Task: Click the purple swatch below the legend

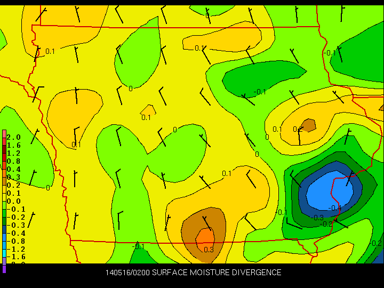Action: (x=4, y=269)
